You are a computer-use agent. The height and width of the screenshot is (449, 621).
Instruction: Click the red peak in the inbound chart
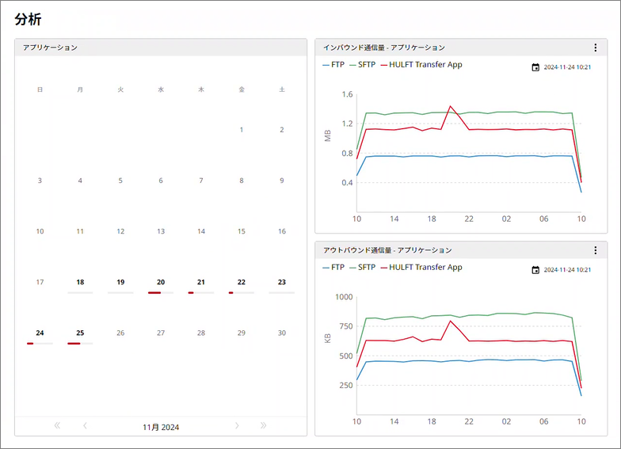click(450, 106)
